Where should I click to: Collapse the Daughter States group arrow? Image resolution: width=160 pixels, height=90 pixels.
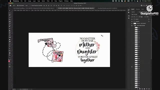(134, 25)
